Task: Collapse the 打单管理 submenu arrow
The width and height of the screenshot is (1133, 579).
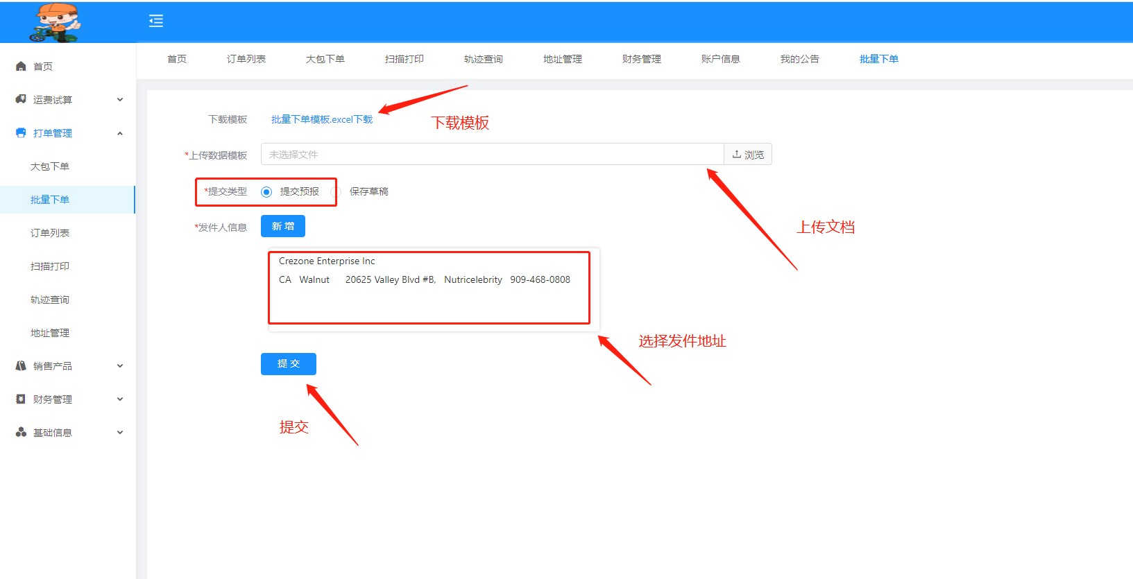Action: tap(120, 133)
